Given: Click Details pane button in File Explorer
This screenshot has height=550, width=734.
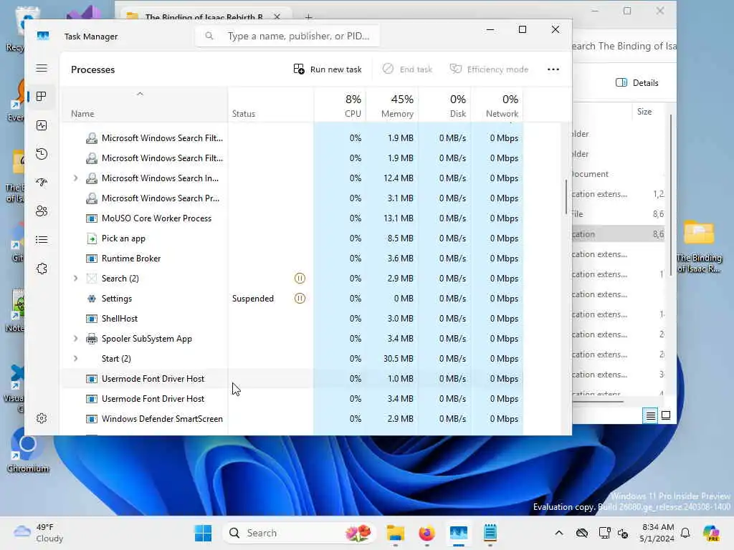Looking at the screenshot, I should point(637,83).
